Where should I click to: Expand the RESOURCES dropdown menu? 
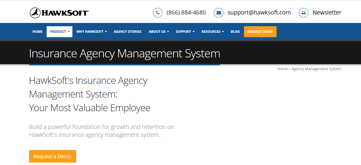tap(212, 32)
